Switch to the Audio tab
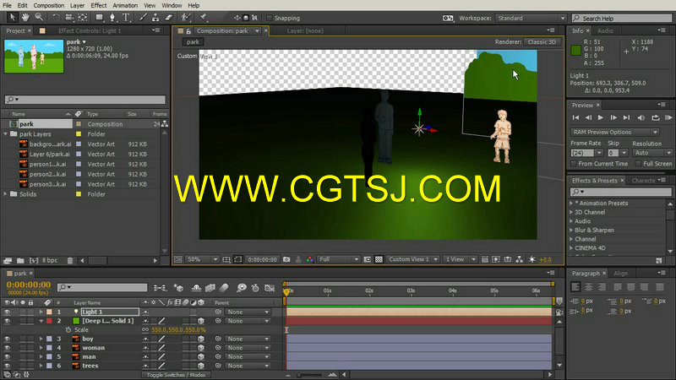This screenshot has height=380, width=676. coord(605,30)
